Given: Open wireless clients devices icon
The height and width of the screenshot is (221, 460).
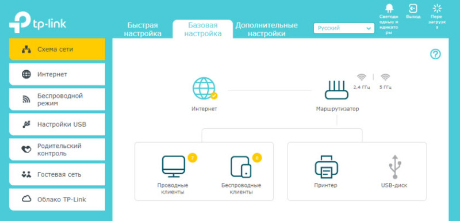Looking at the screenshot, I should [x=241, y=167].
